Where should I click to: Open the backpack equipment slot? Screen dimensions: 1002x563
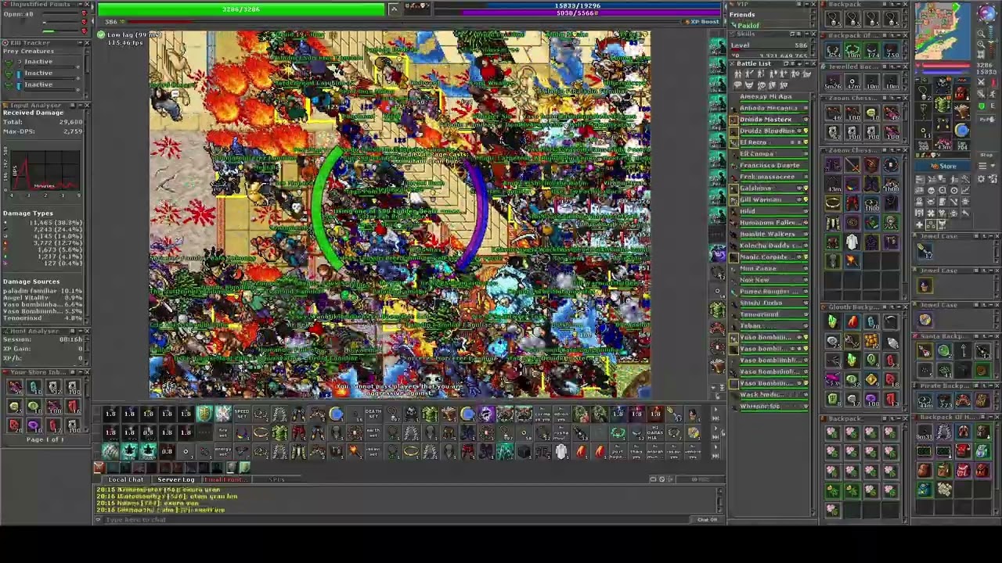pos(962,93)
